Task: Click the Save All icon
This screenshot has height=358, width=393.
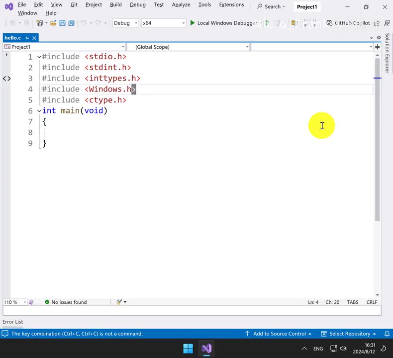Action: [x=72, y=23]
